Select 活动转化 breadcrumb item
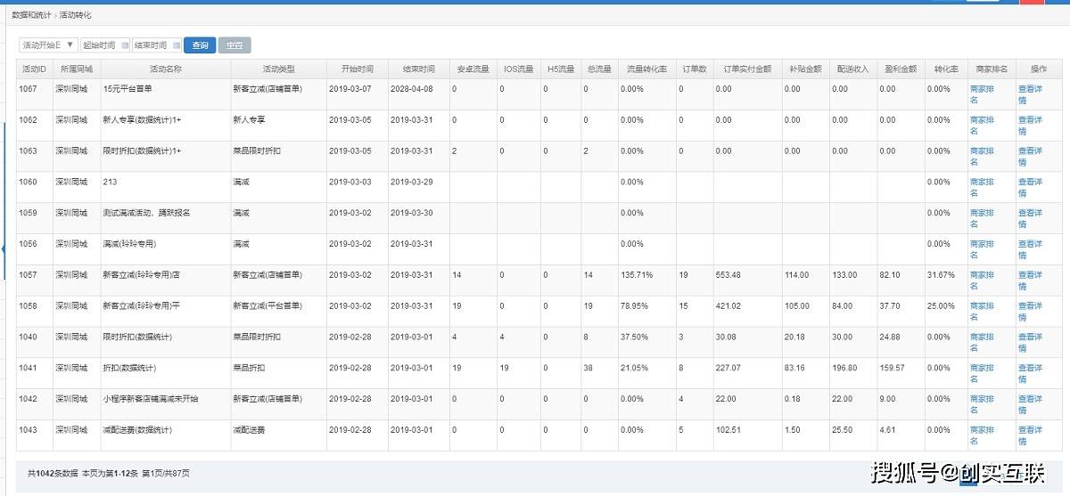The height and width of the screenshot is (496, 1070). tap(75, 15)
